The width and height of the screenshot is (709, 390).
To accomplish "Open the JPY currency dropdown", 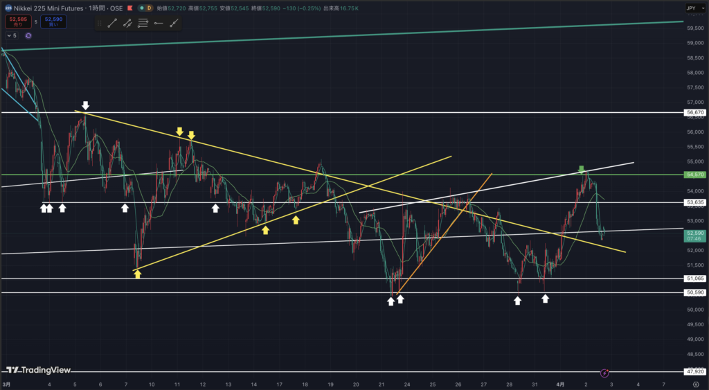I will pos(693,8).
